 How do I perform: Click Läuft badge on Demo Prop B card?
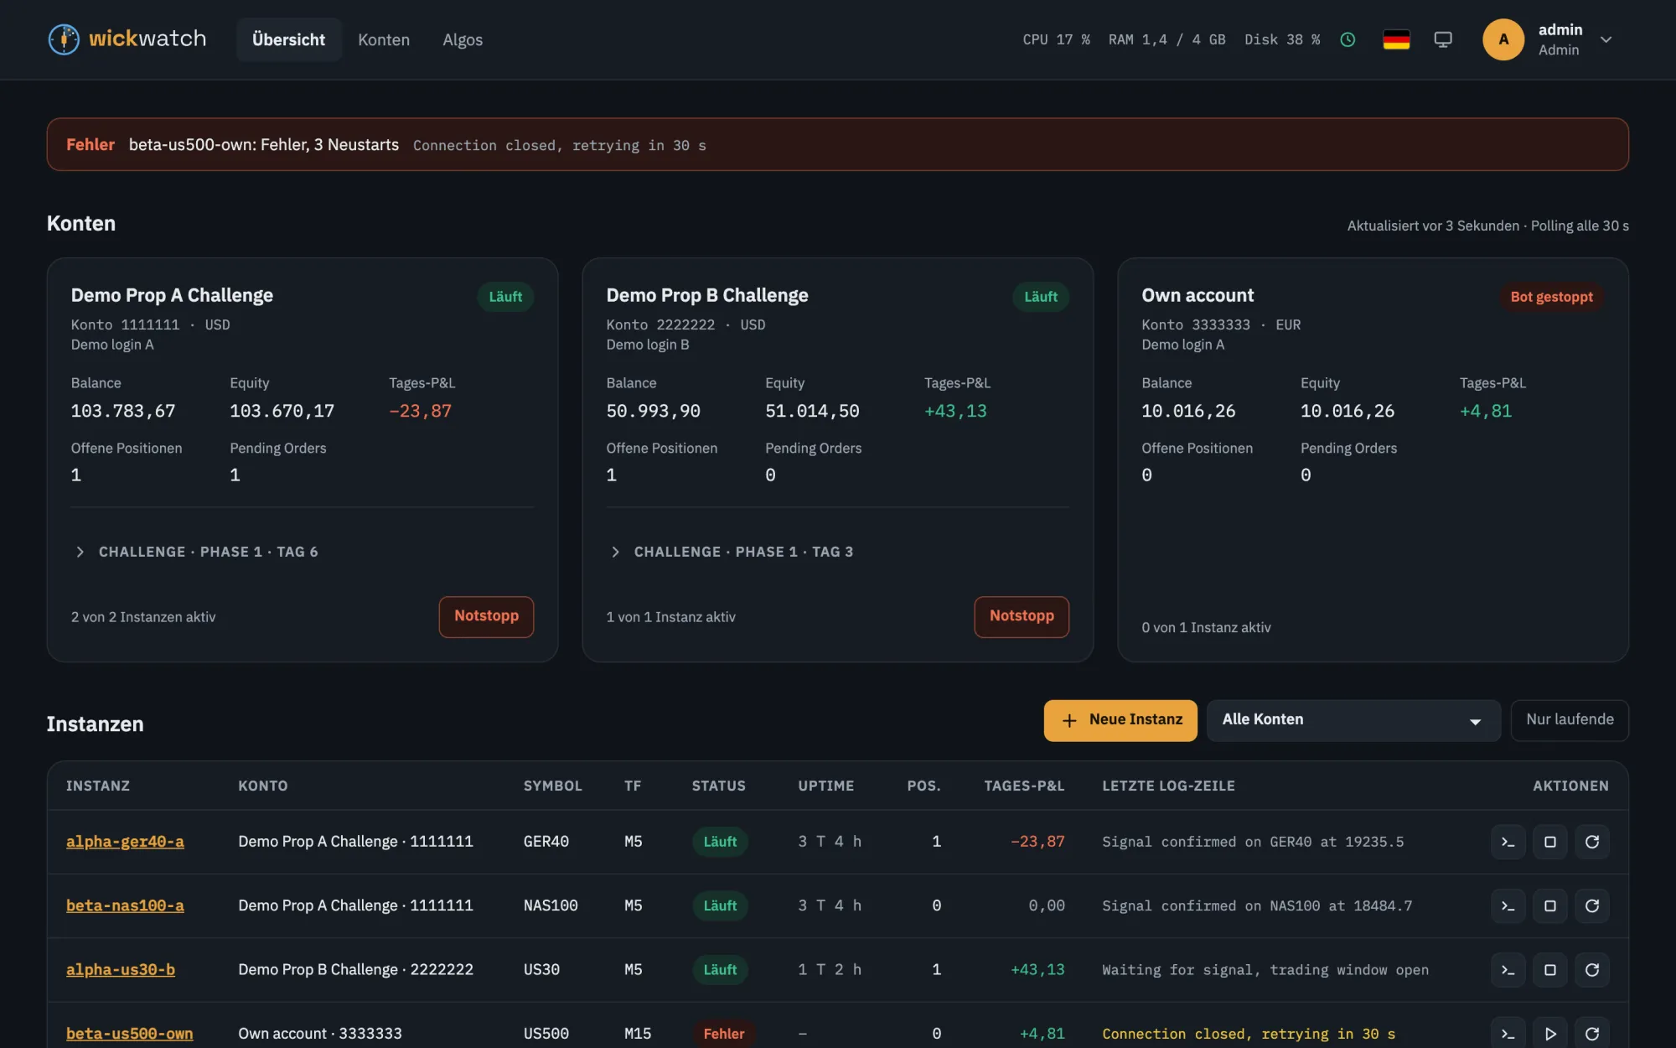1041,297
